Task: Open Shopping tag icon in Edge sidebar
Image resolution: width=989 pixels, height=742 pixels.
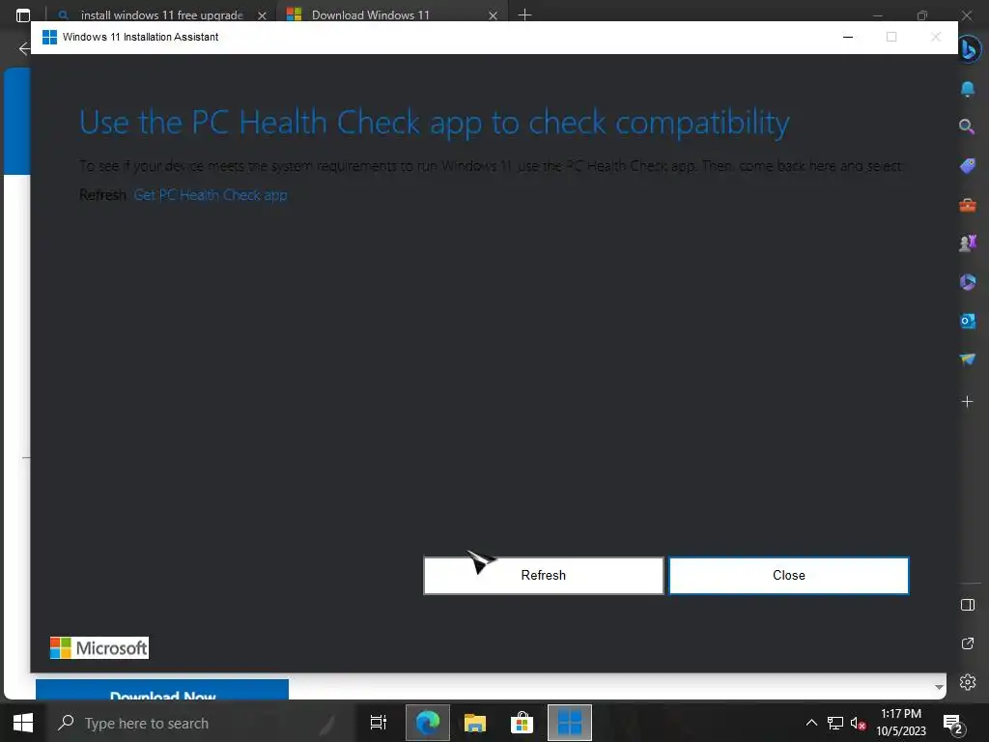Action: click(x=968, y=166)
